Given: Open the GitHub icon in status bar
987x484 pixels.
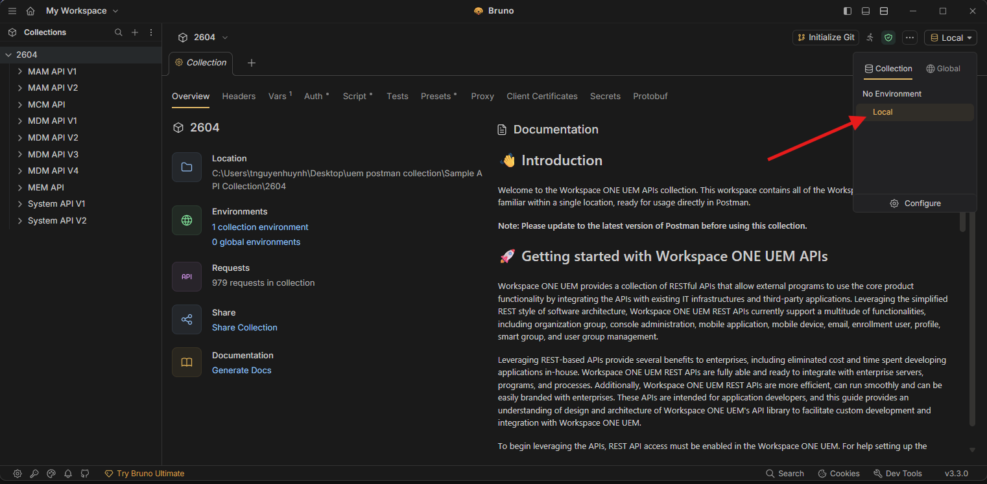Looking at the screenshot, I should pyautogui.click(x=85, y=474).
